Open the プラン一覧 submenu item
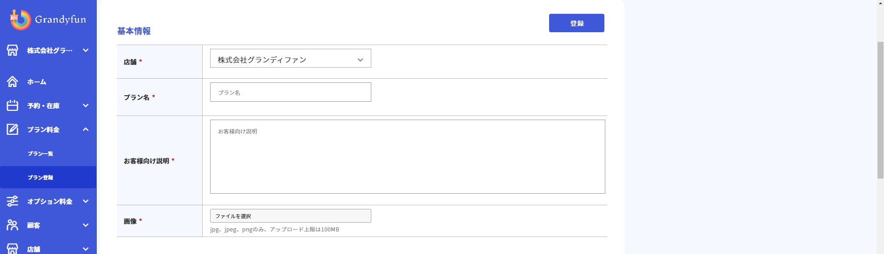Screen dimensions: 884x254 (41, 154)
